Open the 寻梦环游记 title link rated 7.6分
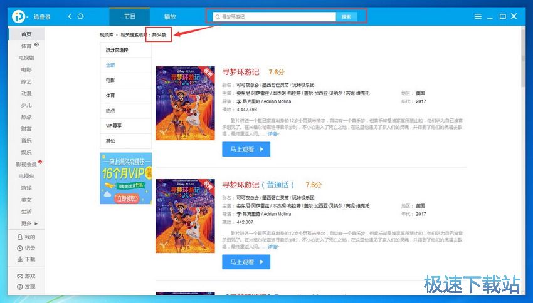 (241, 72)
